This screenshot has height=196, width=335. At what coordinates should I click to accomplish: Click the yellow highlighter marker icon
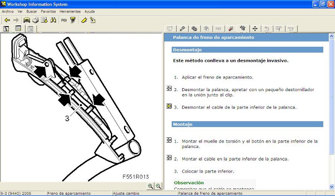(x=84, y=20)
